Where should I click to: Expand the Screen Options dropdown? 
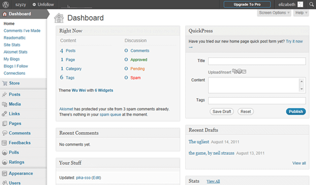pyautogui.click(x=274, y=13)
